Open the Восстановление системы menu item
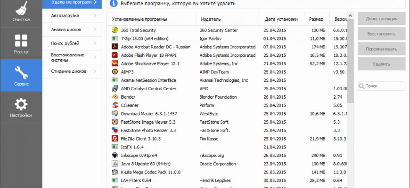410x188 pixels. click(x=72, y=57)
